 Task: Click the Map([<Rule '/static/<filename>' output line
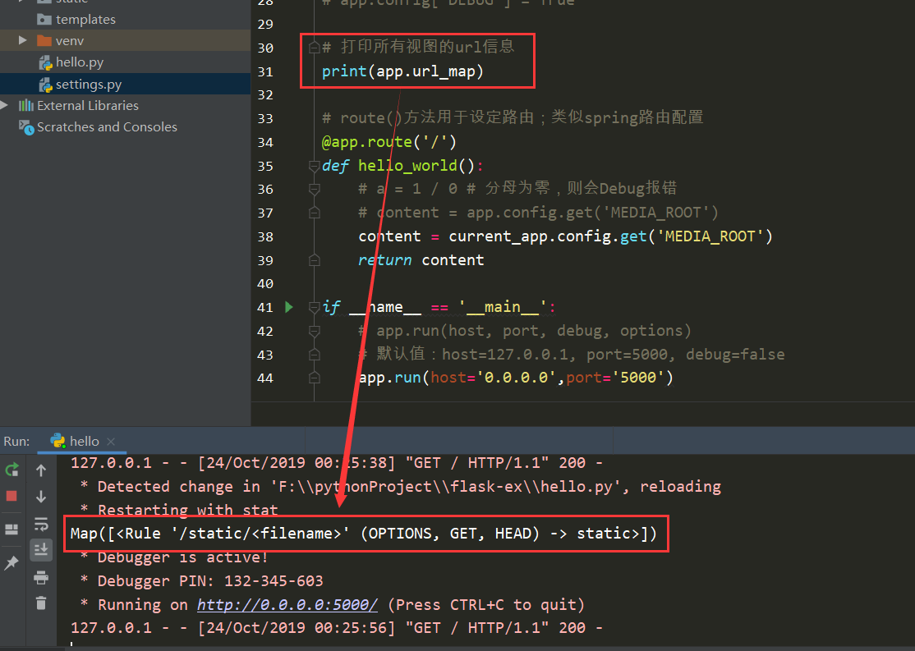click(x=364, y=533)
